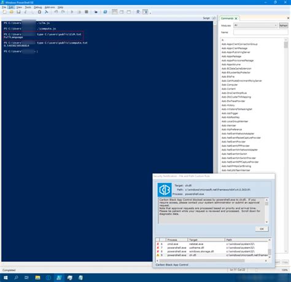Viewport: 291px width, 282px height.
Task: Select Add-History in command list
Action: pyautogui.click(x=228, y=105)
